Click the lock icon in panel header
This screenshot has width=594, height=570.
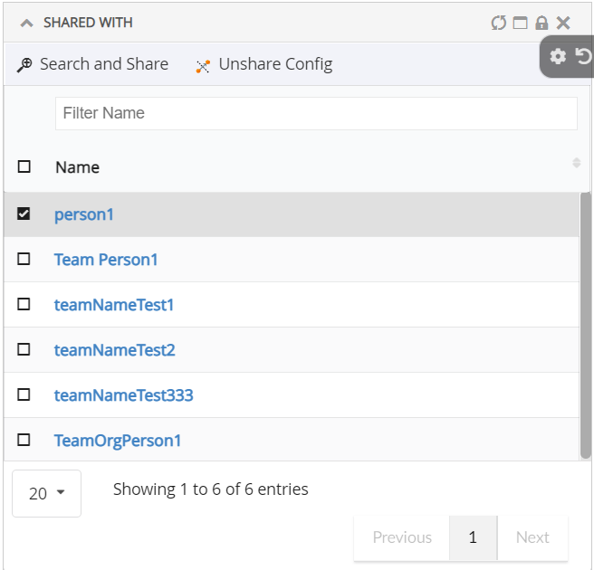tap(541, 23)
